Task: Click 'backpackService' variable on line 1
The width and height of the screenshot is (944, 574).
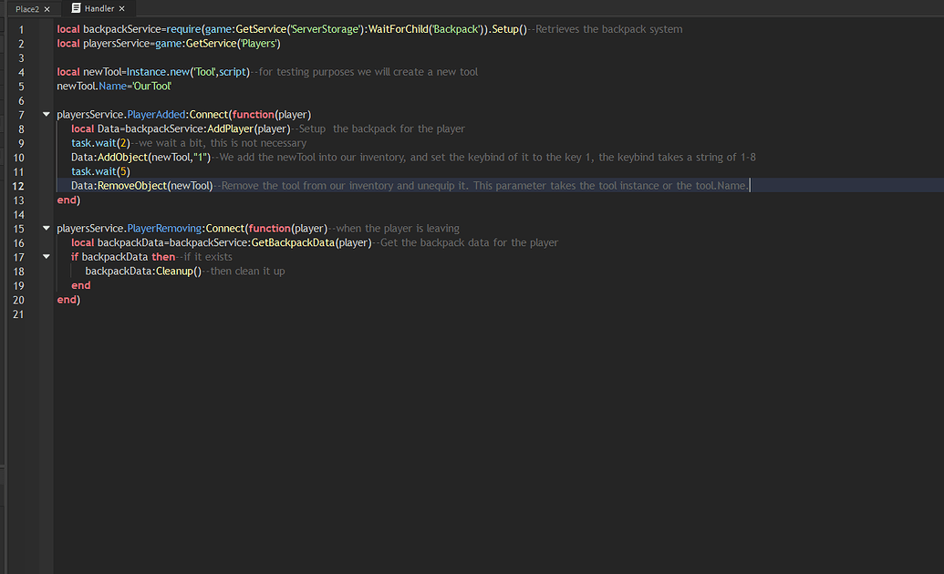Action: coord(121,29)
